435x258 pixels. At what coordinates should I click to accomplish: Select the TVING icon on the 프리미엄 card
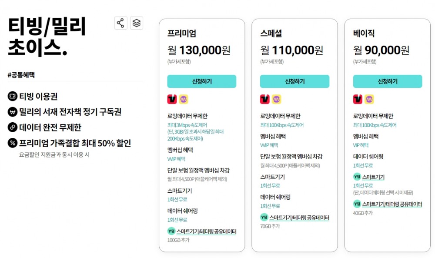[171, 99]
